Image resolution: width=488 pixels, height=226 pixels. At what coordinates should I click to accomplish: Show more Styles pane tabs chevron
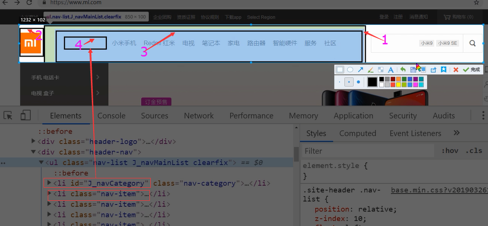[x=457, y=133]
